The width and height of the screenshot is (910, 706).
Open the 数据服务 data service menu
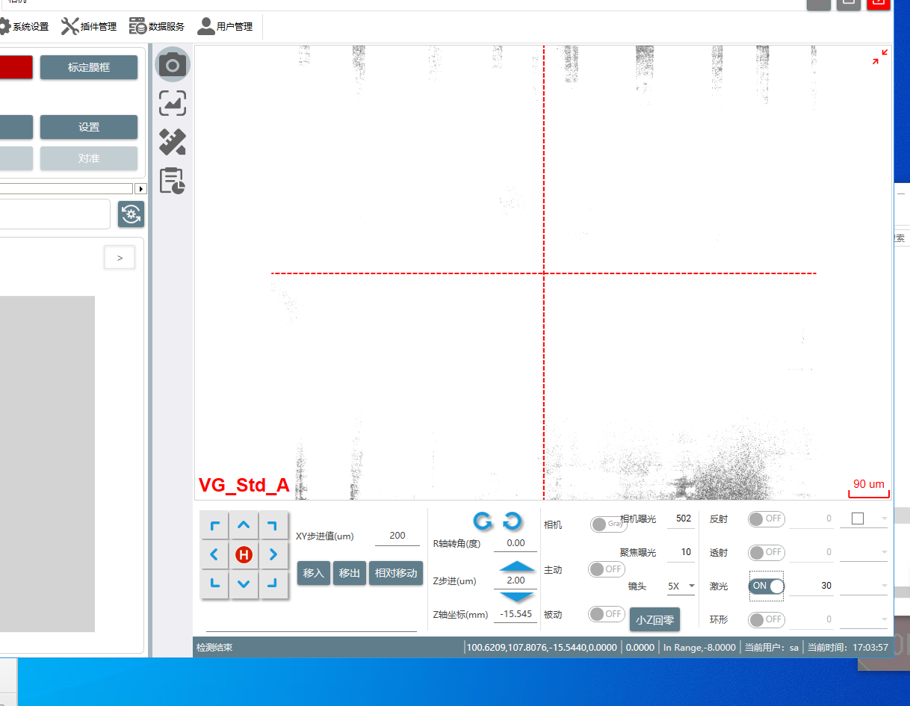click(x=157, y=27)
